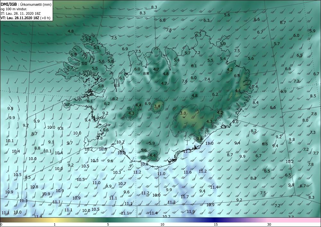Click the "(+0 h)" forecast offset text
The image size is (321, 227).
[x=45, y=18]
